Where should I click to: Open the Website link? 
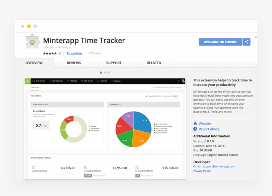[x=205, y=123]
